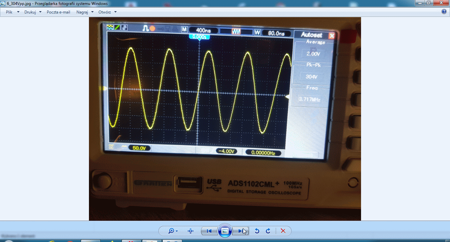
Task: Delete the photo with the red X icon
Action: click(x=283, y=231)
